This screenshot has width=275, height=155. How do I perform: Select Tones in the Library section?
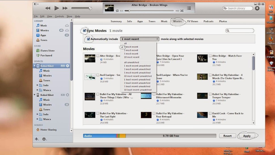tap(44, 40)
